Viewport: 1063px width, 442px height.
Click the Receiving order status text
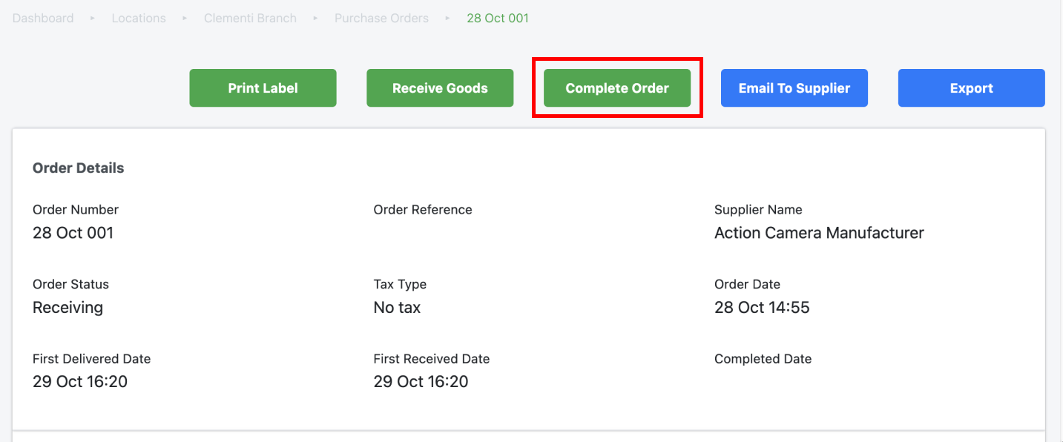click(x=68, y=308)
